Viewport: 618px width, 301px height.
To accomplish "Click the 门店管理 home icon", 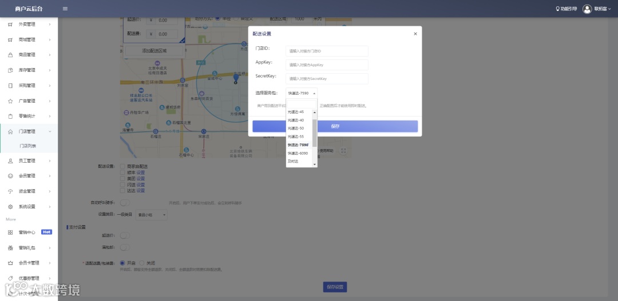I will click(x=10, y=131).
